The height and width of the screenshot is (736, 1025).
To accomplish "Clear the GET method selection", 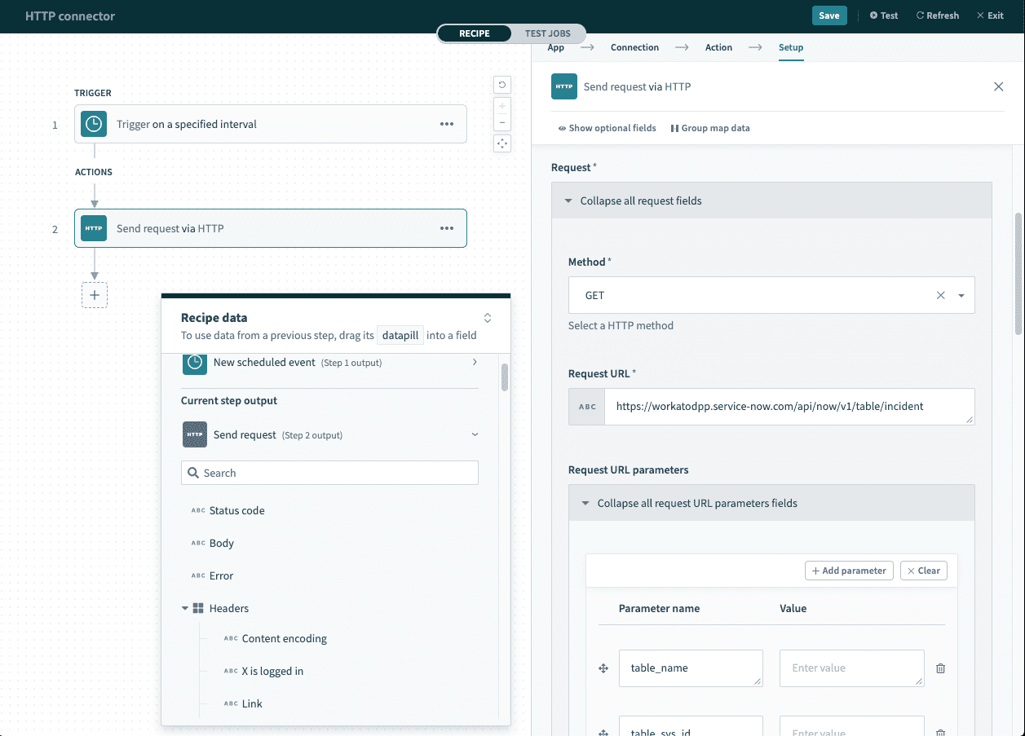I will (940, 296).
